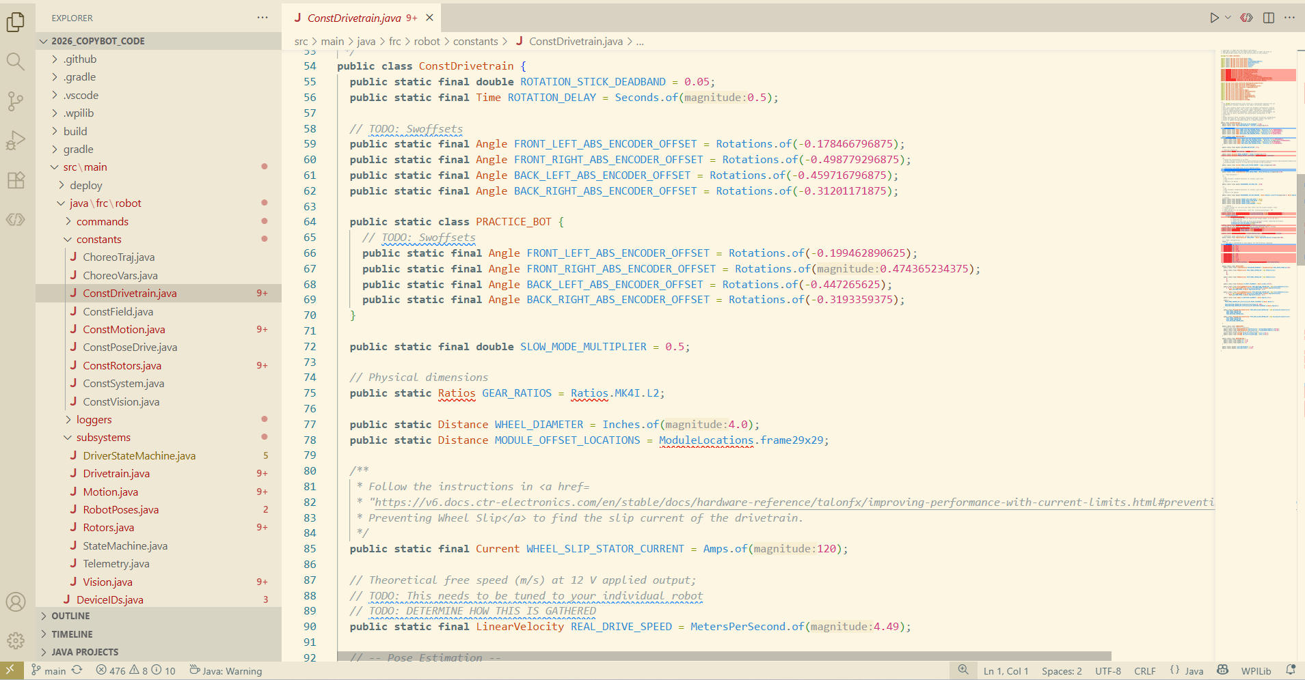Open Run and Debug view icon

click(x=16, y=141)
